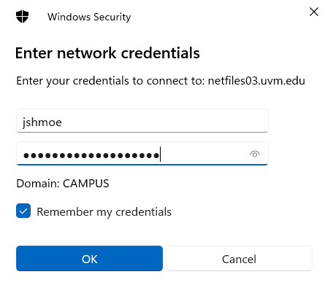325x285 pixels.
Task: Place cursor in the masked password field
Action: click(x=142, y=154)
